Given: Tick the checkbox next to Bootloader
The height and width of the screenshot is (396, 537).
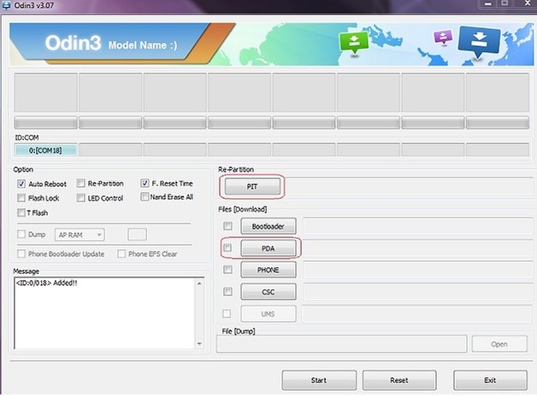Looking at the screenshot, I should tap(227, 226).
